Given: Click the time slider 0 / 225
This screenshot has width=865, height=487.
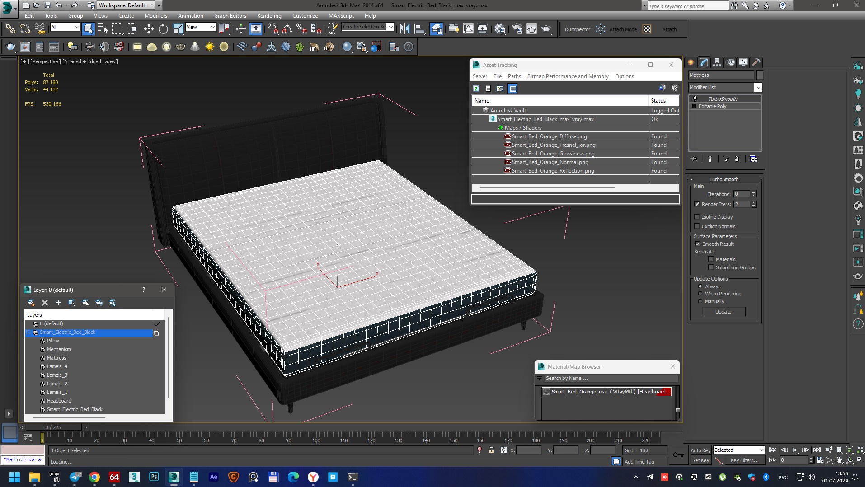Looking at the screenshot, I should pyautogui.click(x=53, y=427).
